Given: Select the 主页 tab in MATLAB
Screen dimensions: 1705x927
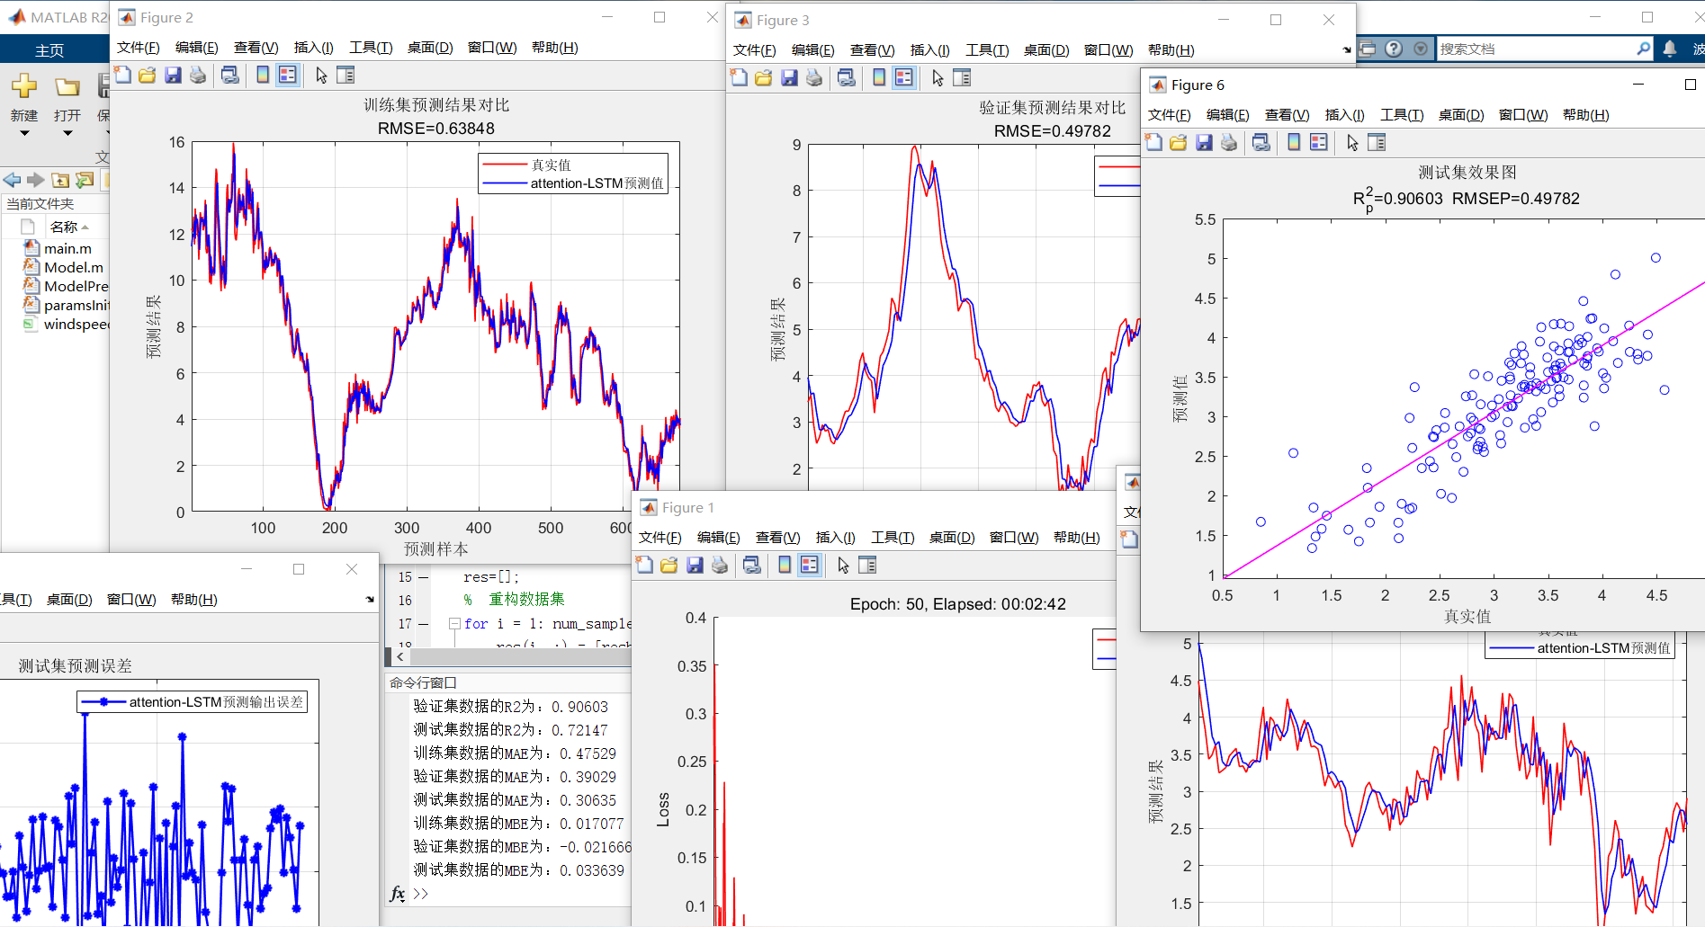Looking at the screenshot, I should [x=49, y=50].
